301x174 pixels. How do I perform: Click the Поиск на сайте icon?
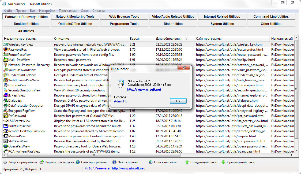click(x=151, y=162)
